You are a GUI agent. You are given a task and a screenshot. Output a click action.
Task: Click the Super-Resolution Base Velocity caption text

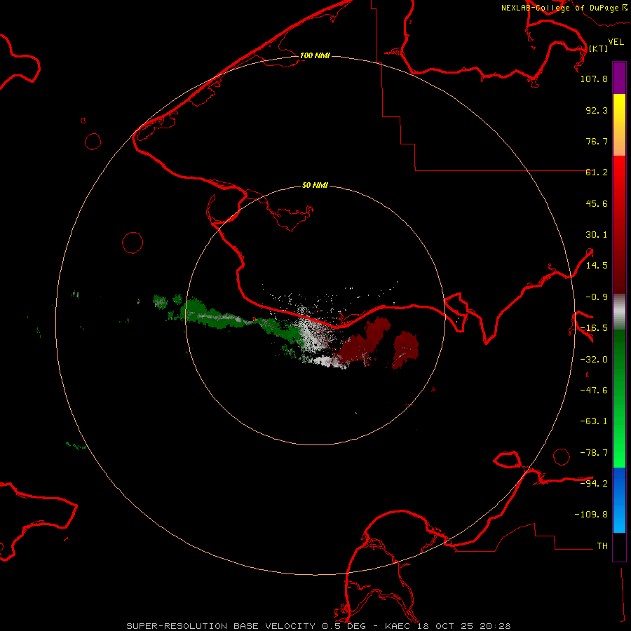(318, 626)
